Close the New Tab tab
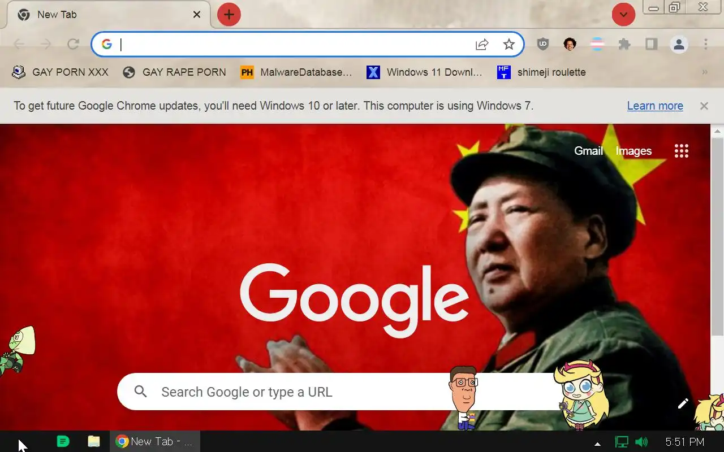Screen dimensions: 724x452 (x=197, y=15)
